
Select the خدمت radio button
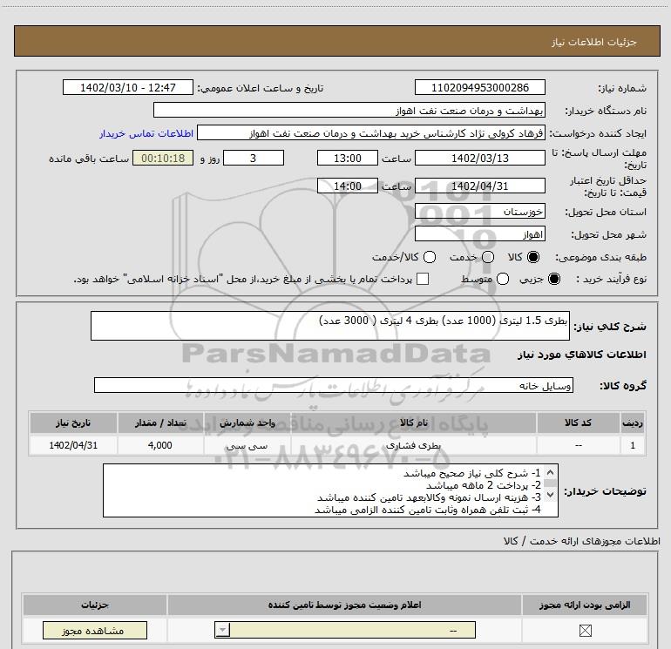(488, 257)
